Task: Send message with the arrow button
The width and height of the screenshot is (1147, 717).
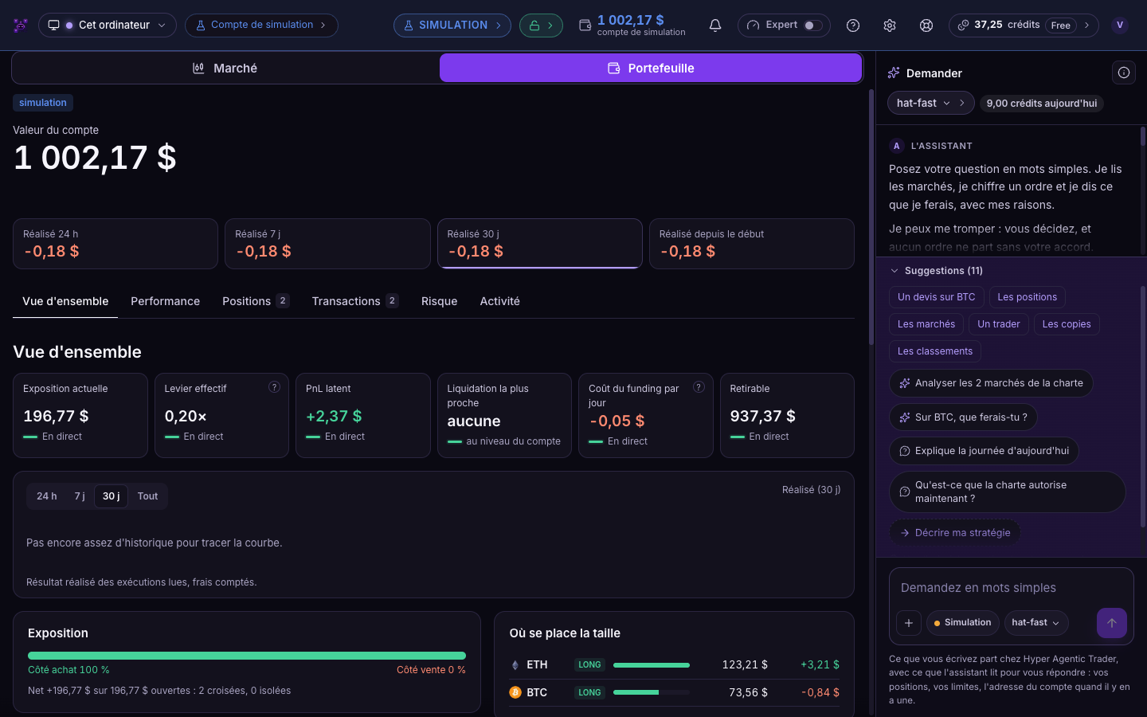Action: [1112, 623]
